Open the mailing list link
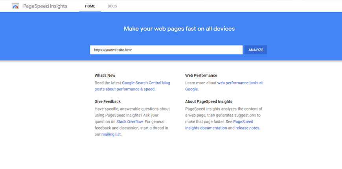342x169 pixels. pyautogui.click(x=111, y=134)
